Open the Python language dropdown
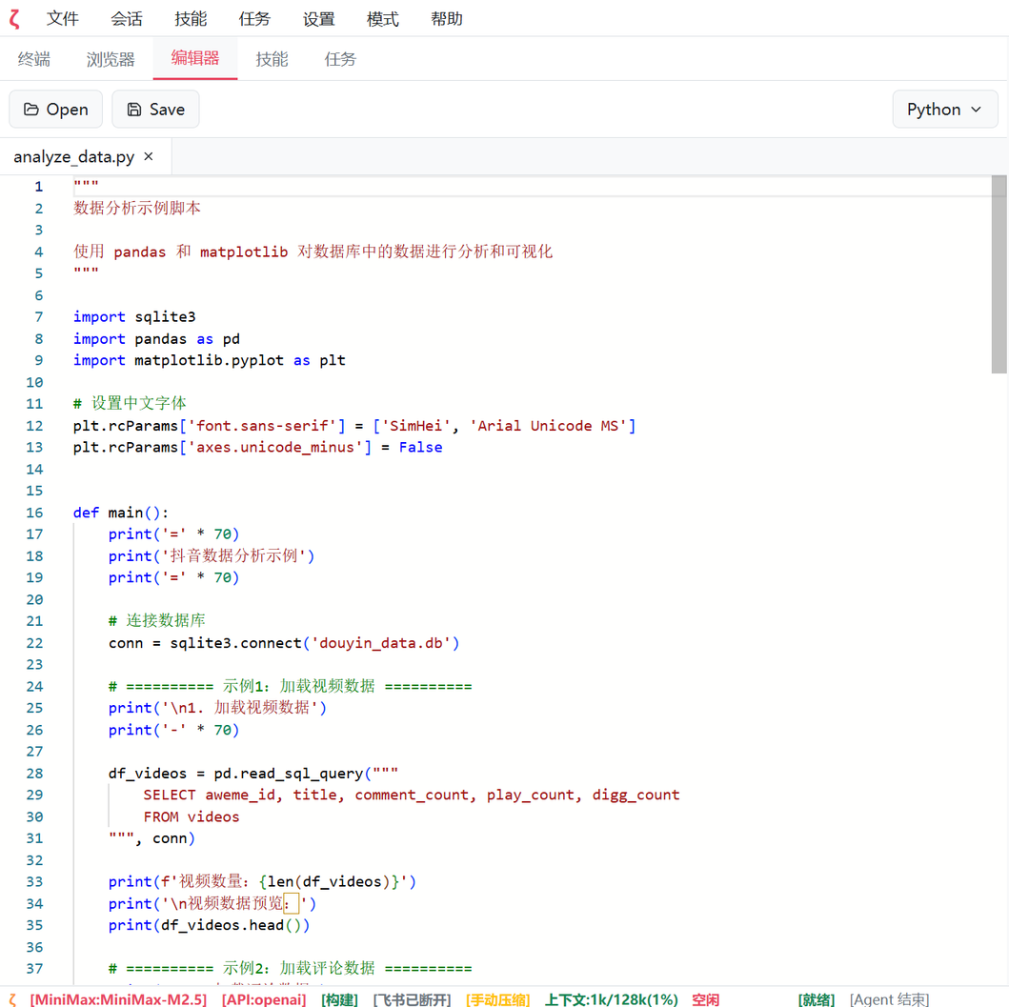Screen dimensions: 1009x1007 pos(944,110)
